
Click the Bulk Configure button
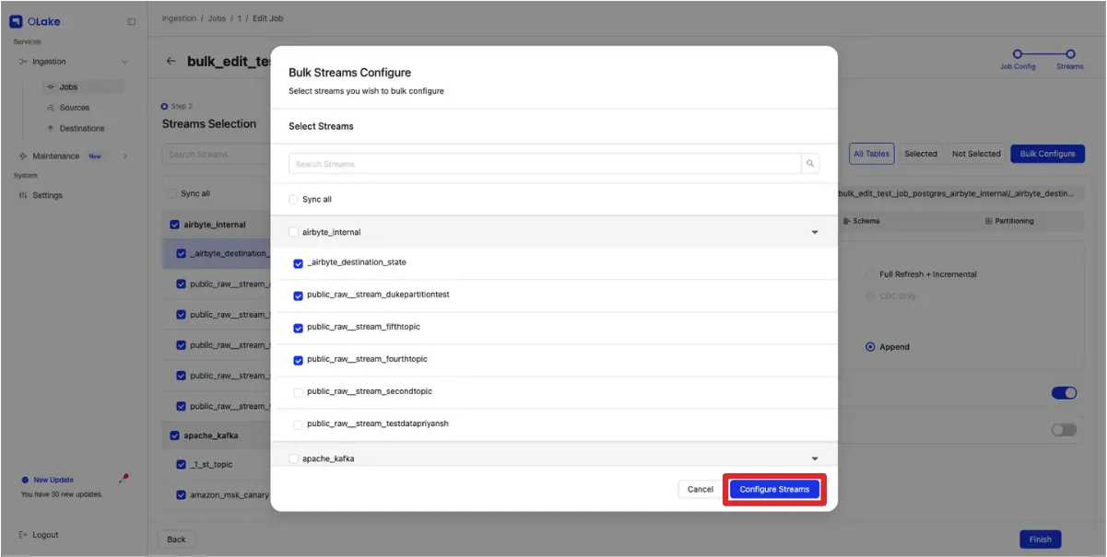click(x=1047, y=154)
